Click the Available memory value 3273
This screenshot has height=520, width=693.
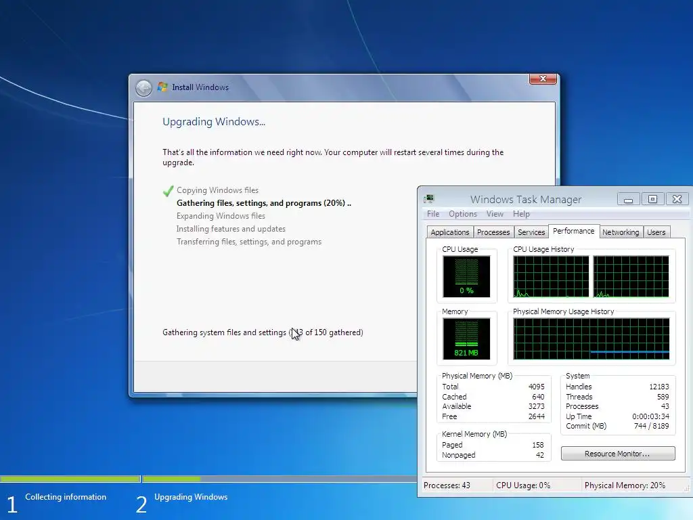[536, 406]
